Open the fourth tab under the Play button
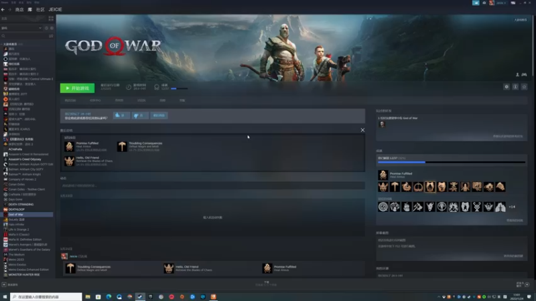Screen dimensions: 536x301 pos(141,100)
